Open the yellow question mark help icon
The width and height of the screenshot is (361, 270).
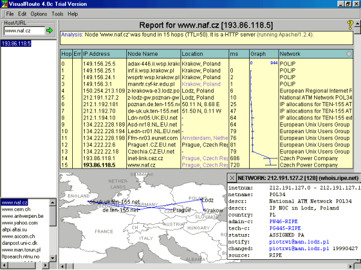pyautogui.click(x=350, y=25)
